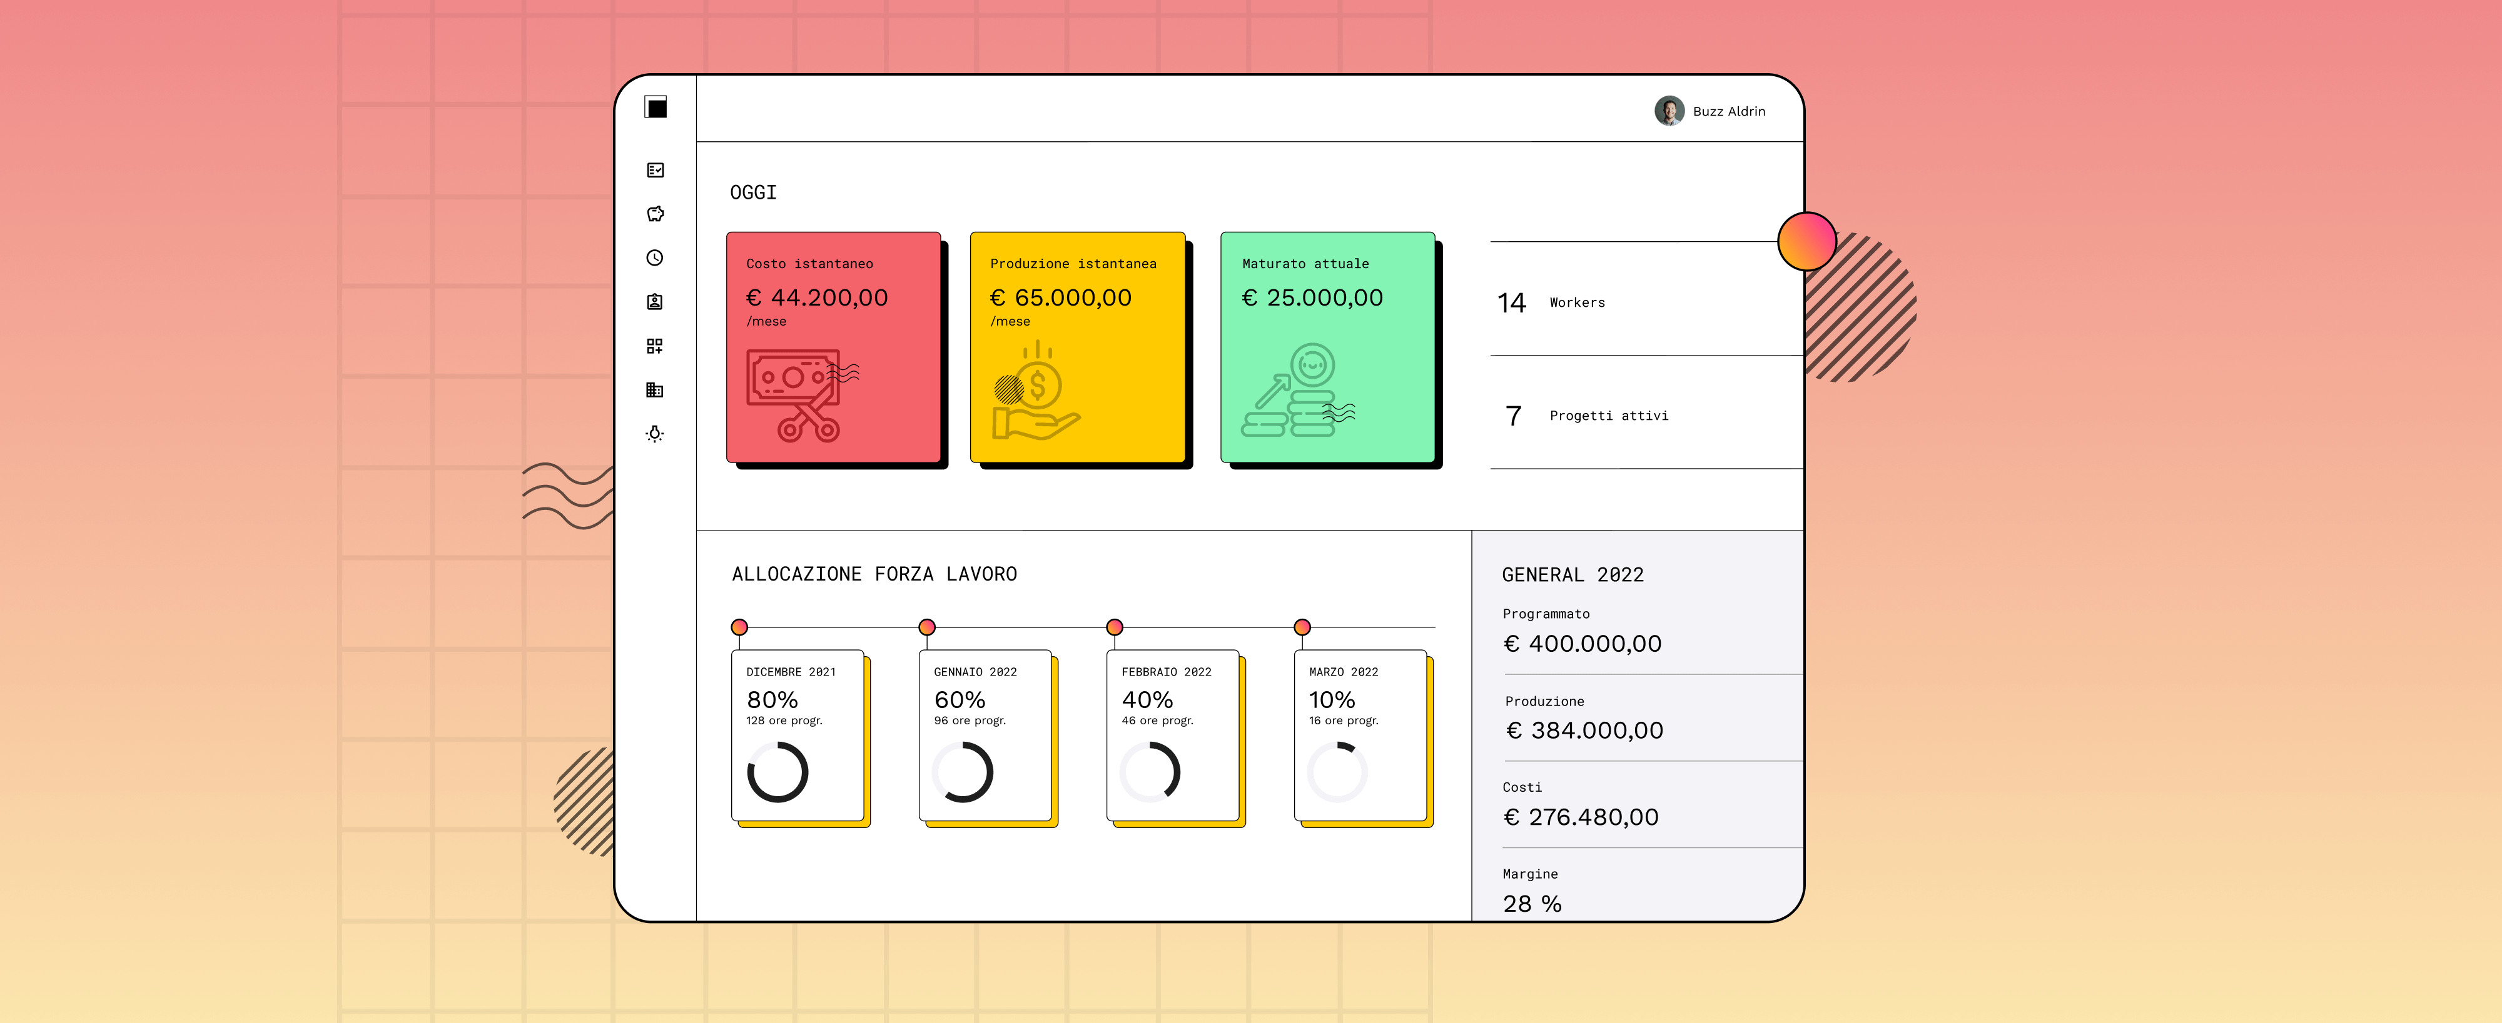Open the Gennaio 2022 allocation card

[x=985, y=735]
